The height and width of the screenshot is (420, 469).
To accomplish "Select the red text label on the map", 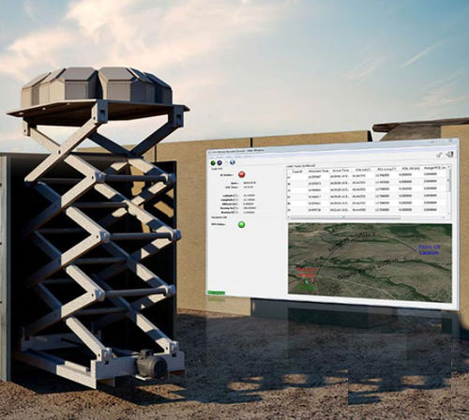I will tap(307, 272).
